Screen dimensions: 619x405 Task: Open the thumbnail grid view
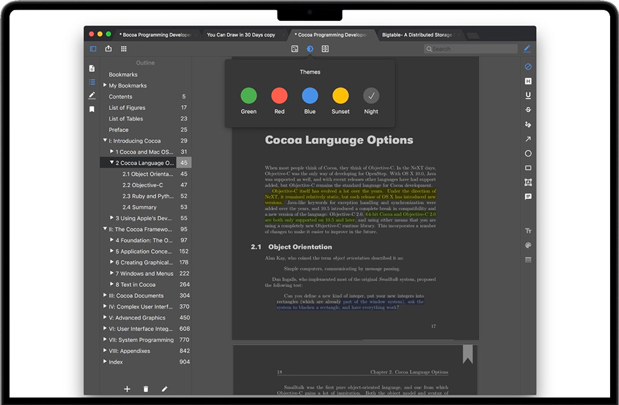[124, 49]
